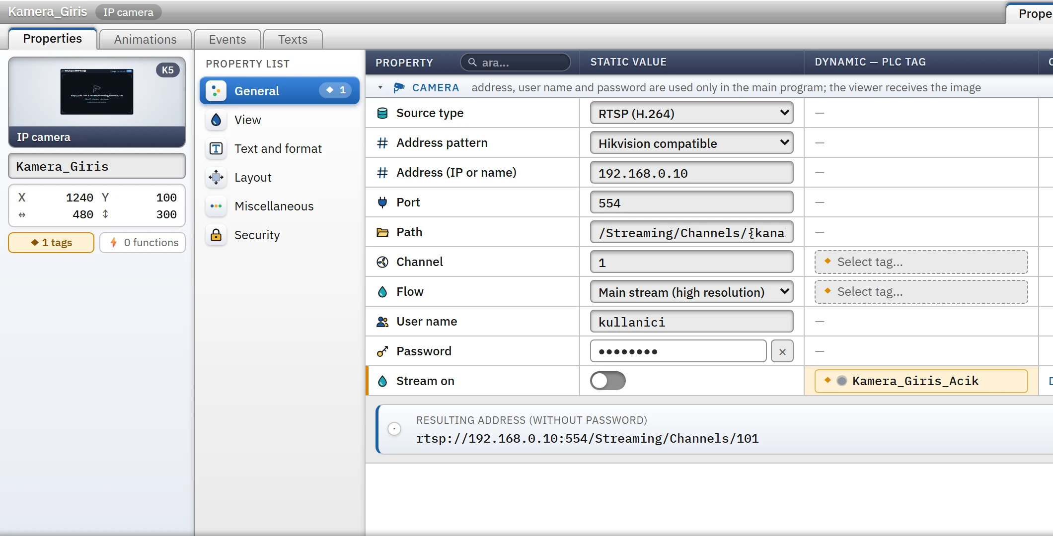1053x536 pixels.
Task: Open the Flow stream dropdown
Action: (691, 292)
